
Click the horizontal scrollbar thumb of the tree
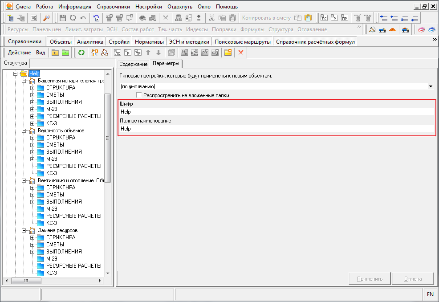pos(26,281)
